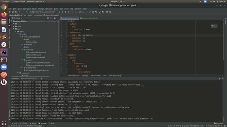This screenshot has width=227, height=127.
Task: Click No JSON schema in the status bar
Action: [x=197, y=126]
